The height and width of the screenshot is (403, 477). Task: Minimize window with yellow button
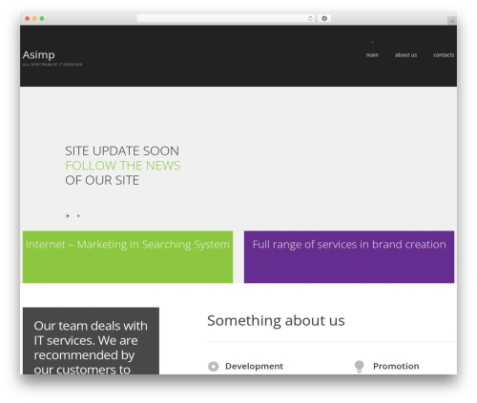tap(34, 18)
